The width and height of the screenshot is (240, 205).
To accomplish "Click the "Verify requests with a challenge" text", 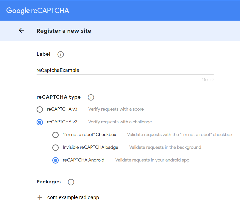I will pyautogui.click(x=120, y=122).
